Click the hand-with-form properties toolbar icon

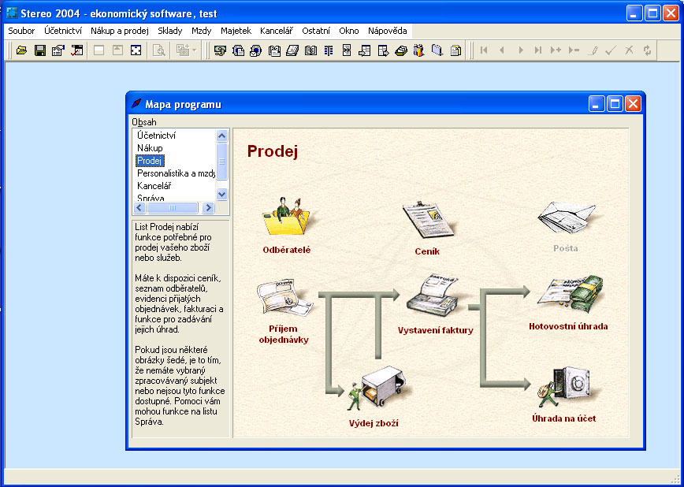pos(58,50)
